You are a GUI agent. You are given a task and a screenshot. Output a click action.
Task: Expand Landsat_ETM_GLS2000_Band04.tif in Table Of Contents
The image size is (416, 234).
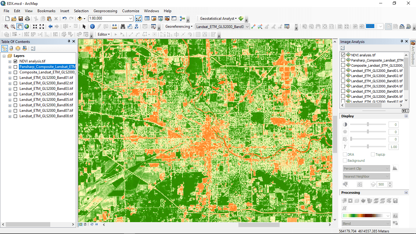(x=10, y=94)
